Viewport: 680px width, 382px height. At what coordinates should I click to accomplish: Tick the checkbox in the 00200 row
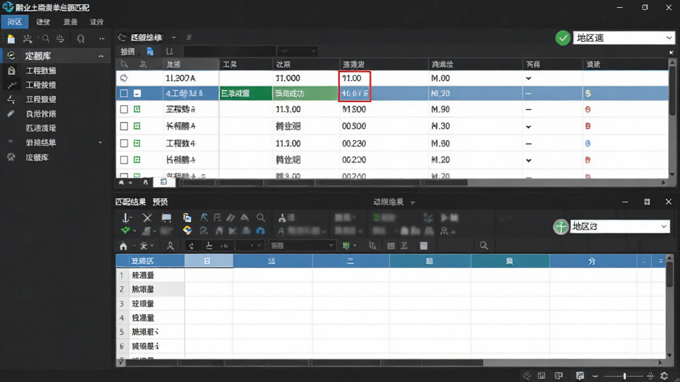[x=124, y=160]
